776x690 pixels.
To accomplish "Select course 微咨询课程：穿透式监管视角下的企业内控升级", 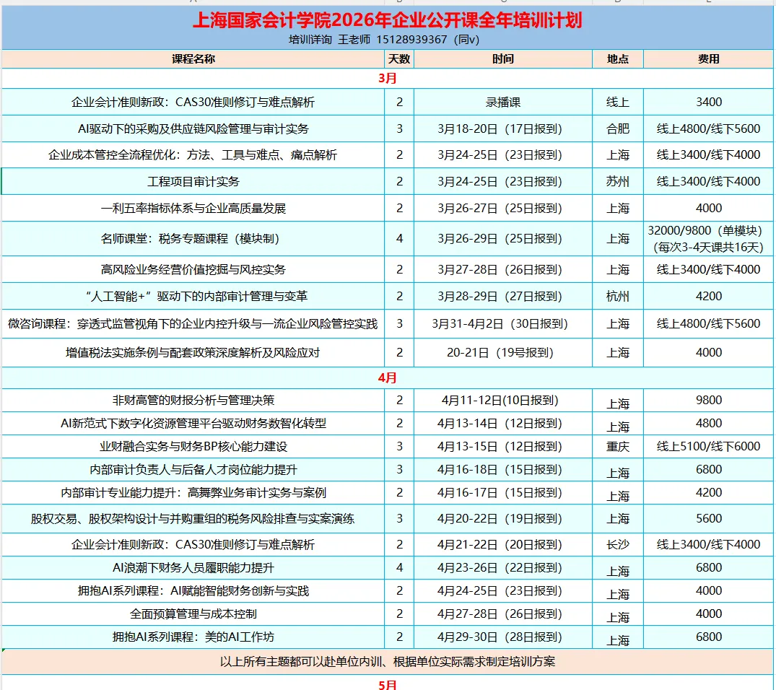I will coord(193,324).
